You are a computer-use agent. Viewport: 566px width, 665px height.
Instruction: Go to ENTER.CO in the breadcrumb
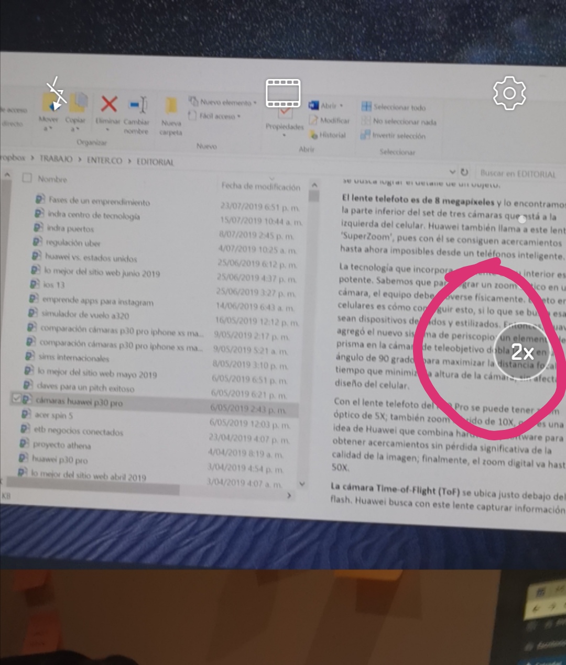[104, 160]
